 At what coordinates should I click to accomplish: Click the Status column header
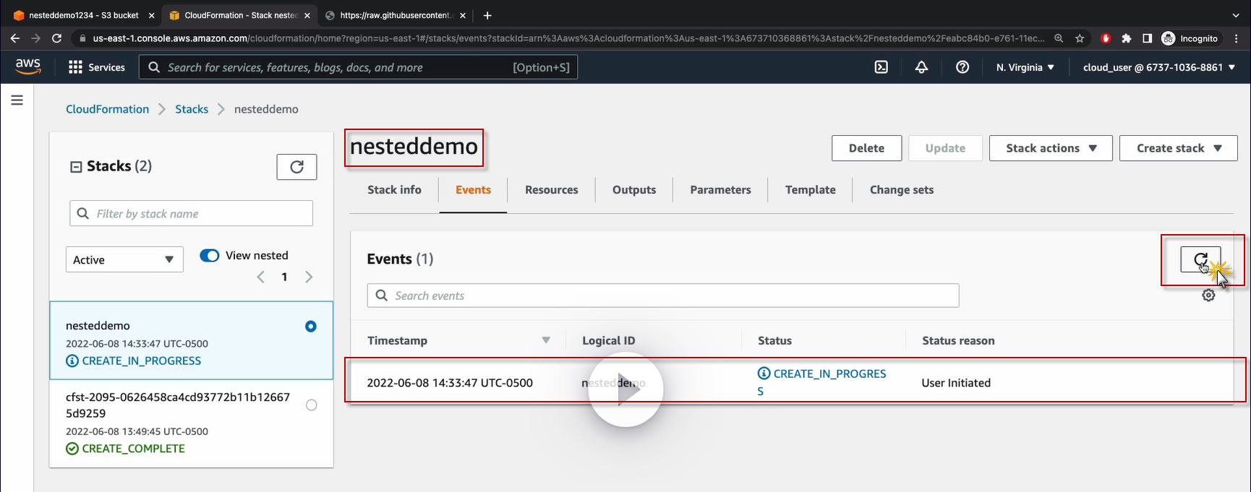(774, 340)
